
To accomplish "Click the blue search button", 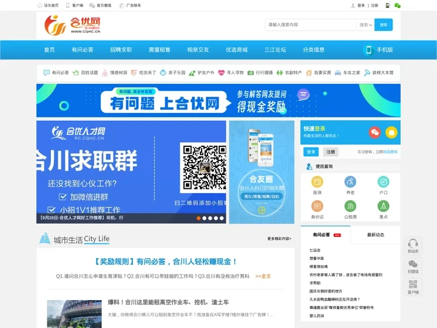I will 384,25.
